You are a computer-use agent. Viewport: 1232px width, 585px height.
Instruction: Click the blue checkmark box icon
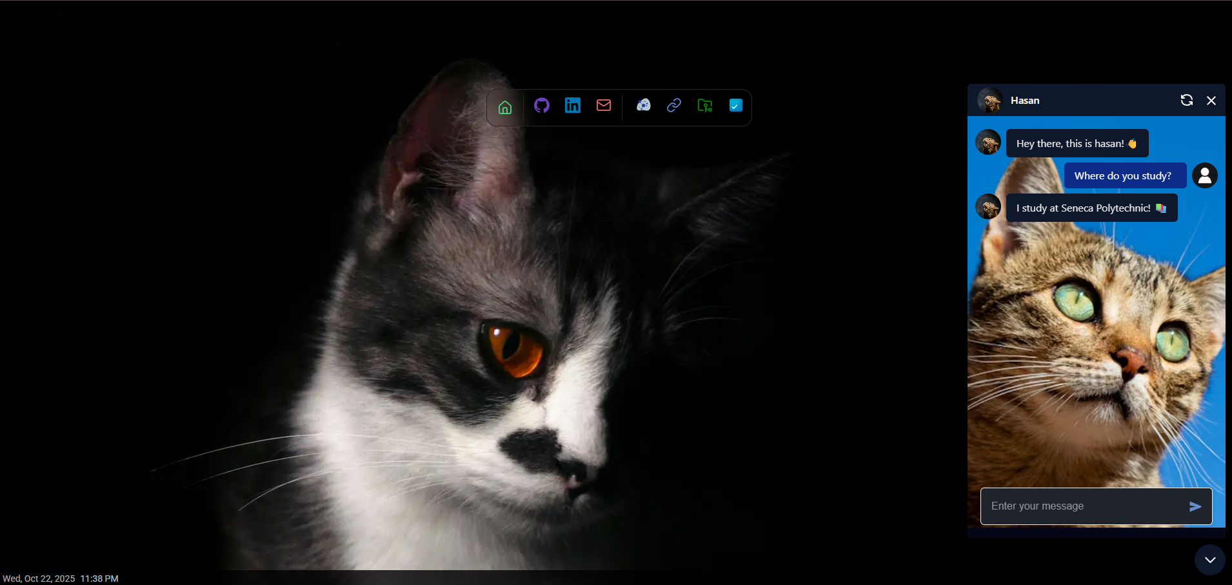coord(736,106)
